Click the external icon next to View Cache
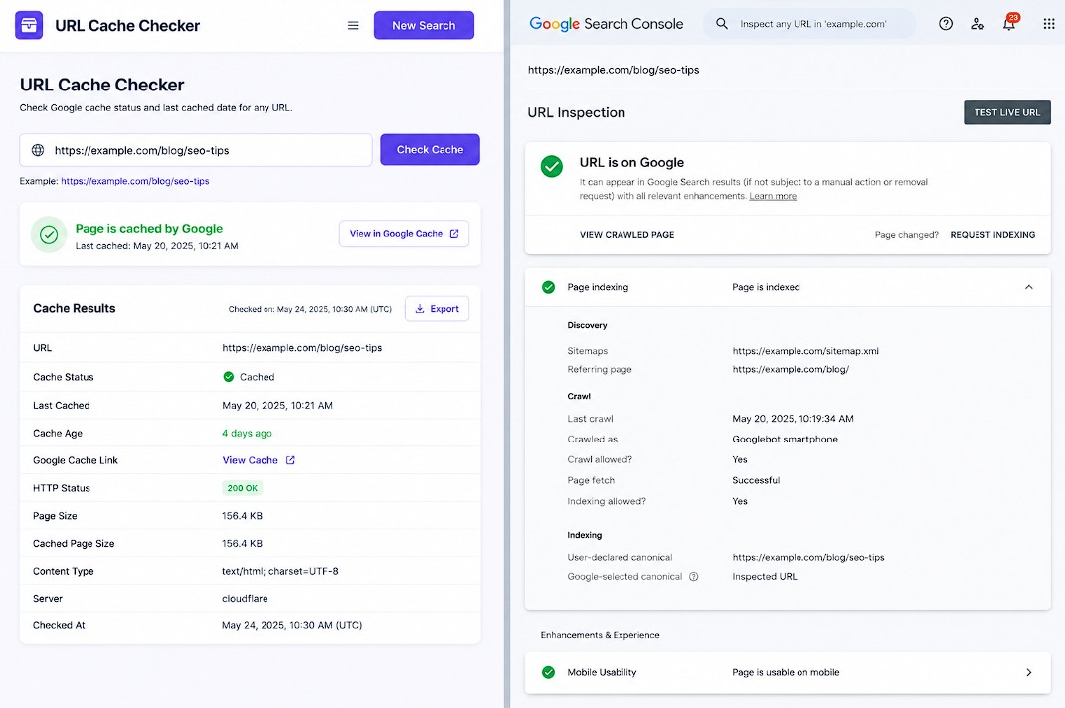This screenshot has width=1065, height=708. pos(290,460)
